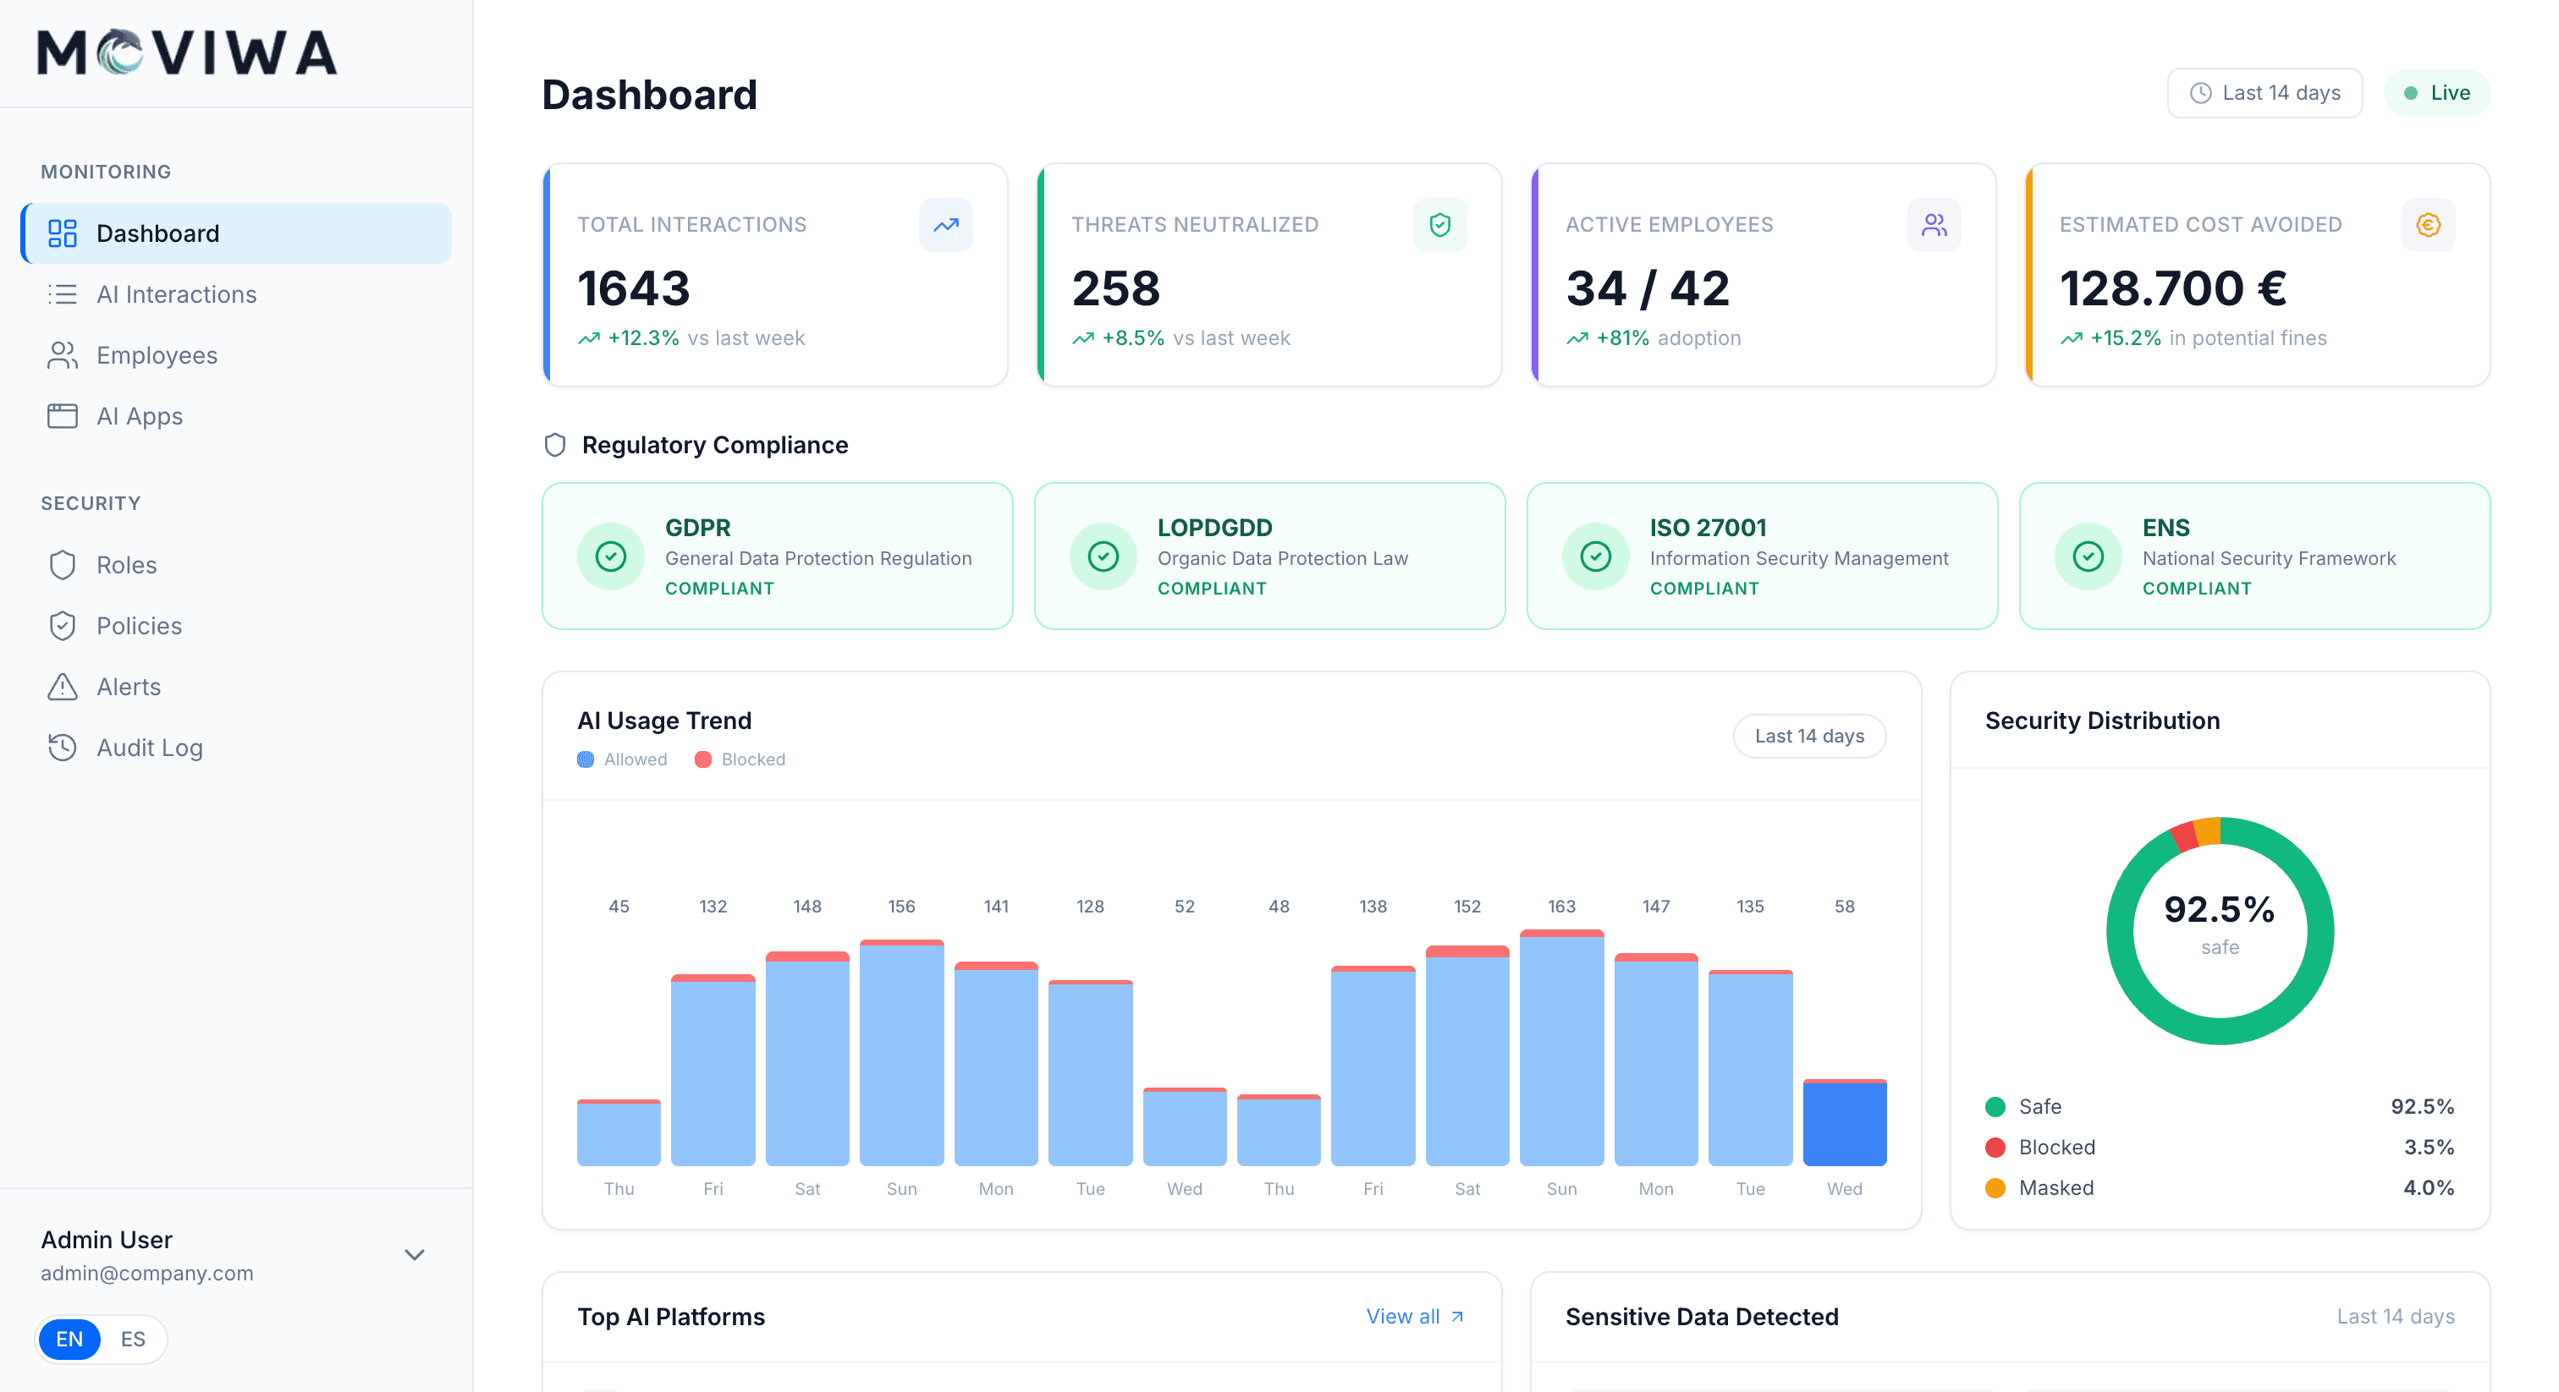
Task: Open the Policies page
Action: pyautogui.click(x=236, y=626)
